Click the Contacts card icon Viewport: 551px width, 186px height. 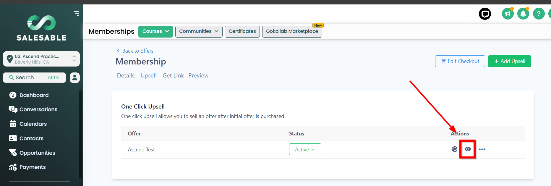click(x=13, y=138)
